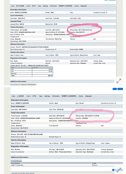
Task: Open the Time Payment tab in case E19 223080
Action: [31, 85]
